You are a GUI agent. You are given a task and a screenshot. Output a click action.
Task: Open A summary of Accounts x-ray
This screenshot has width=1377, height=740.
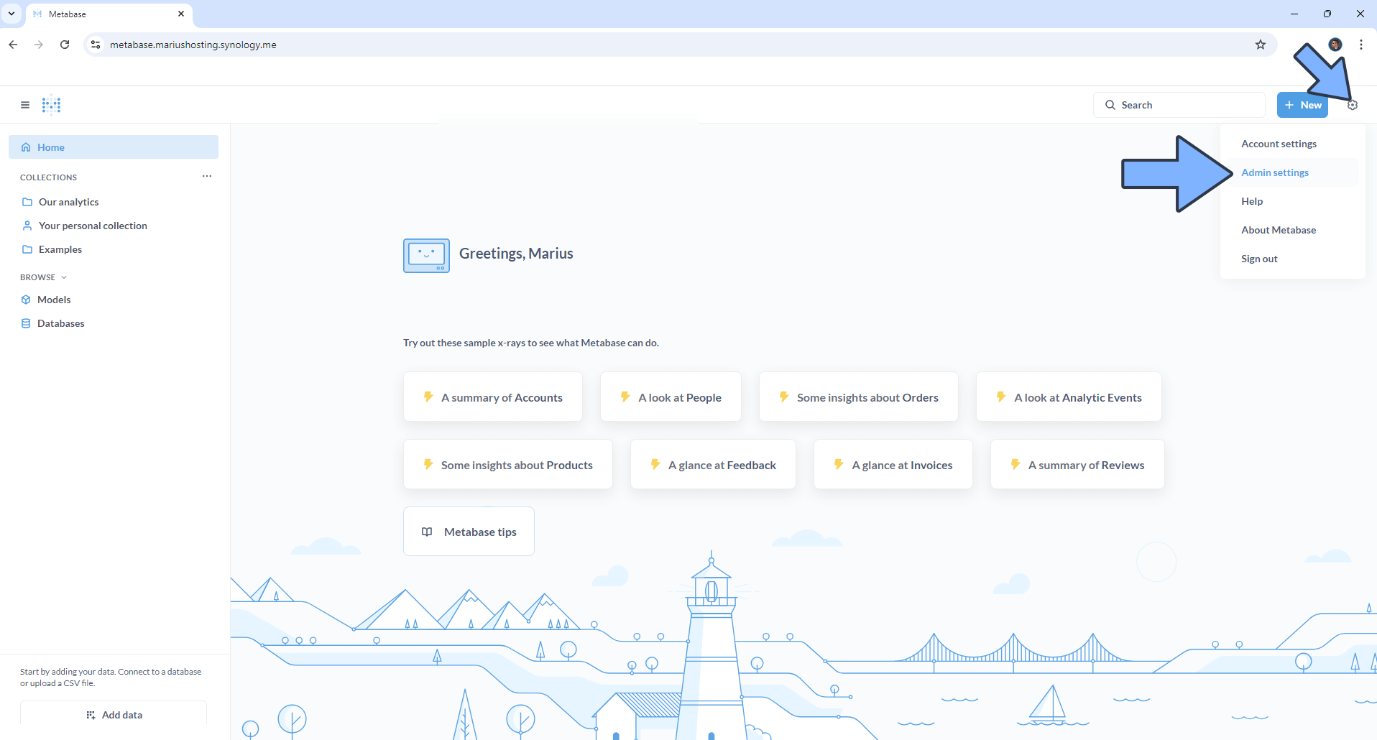493,397
